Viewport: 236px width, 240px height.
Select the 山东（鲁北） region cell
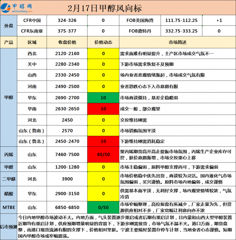click(32, 141)
